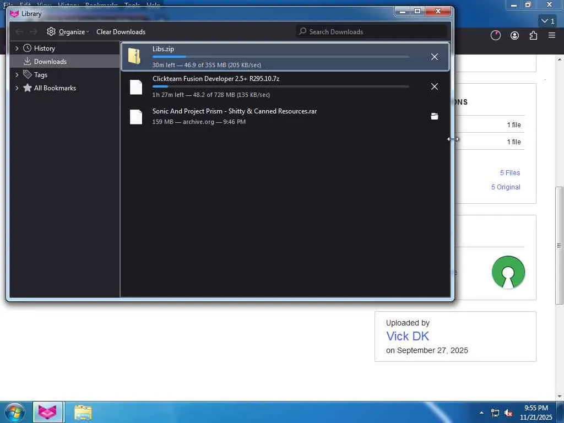The width and height of the screenshot is (564, 423).
Task: Click the network tray icon
Action: pos(495,413)
